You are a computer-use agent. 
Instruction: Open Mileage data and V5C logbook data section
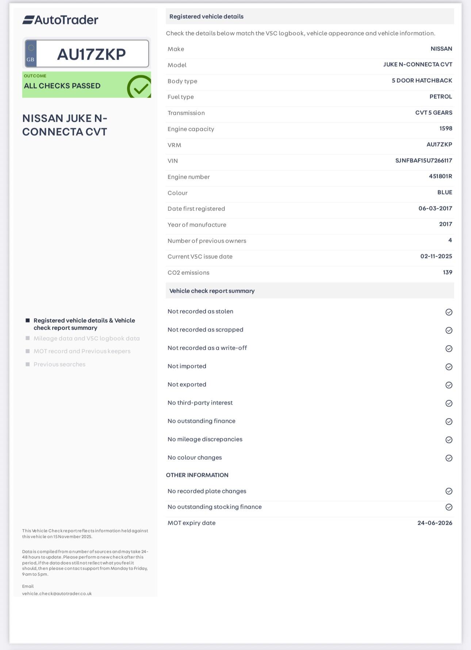tap(87, 338)
